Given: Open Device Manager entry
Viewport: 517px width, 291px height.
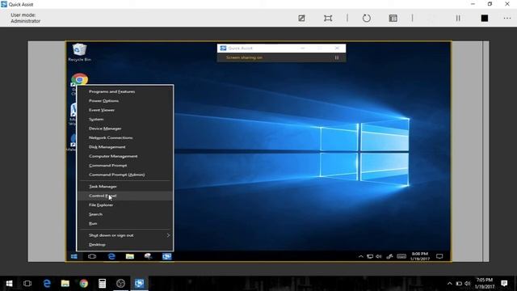Looking at the screenshot, I should 125,129.
